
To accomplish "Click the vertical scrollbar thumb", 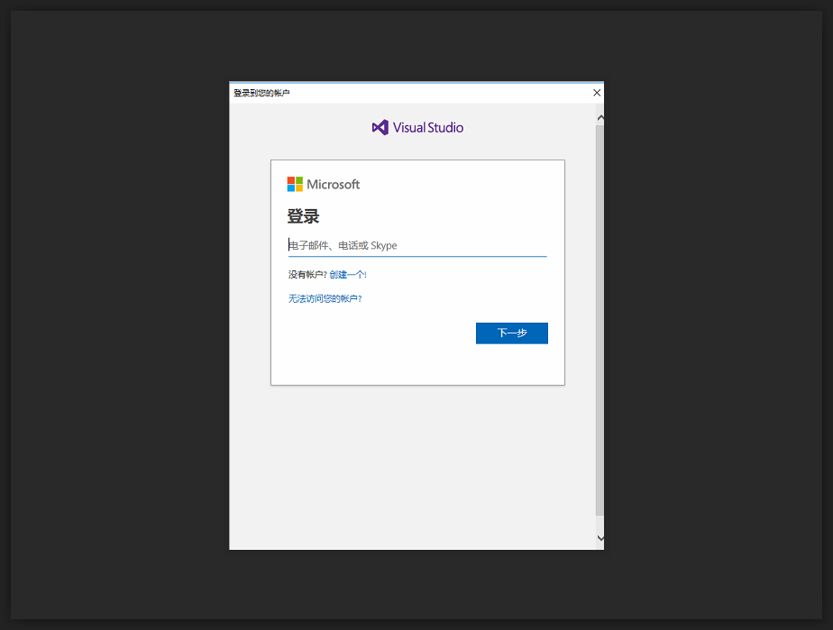I will tap(600, 320).
